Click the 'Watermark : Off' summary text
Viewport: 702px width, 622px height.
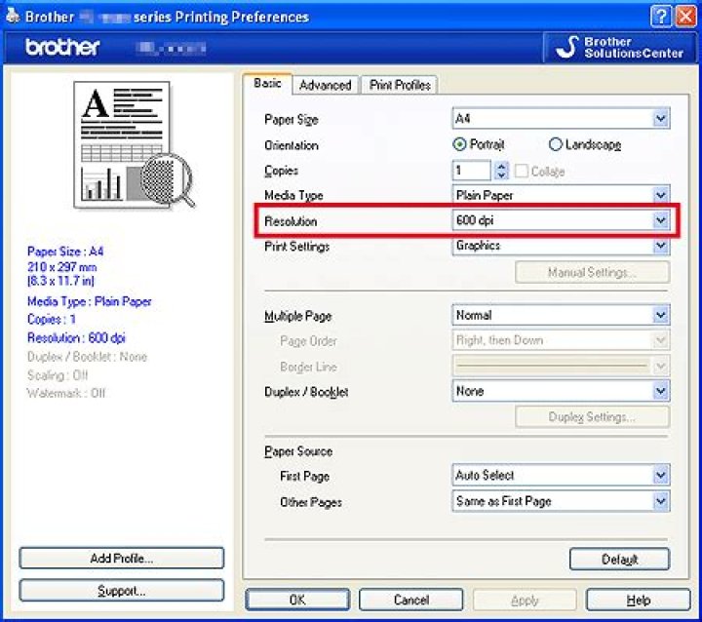pyautogui.click(x=66, y=393)
